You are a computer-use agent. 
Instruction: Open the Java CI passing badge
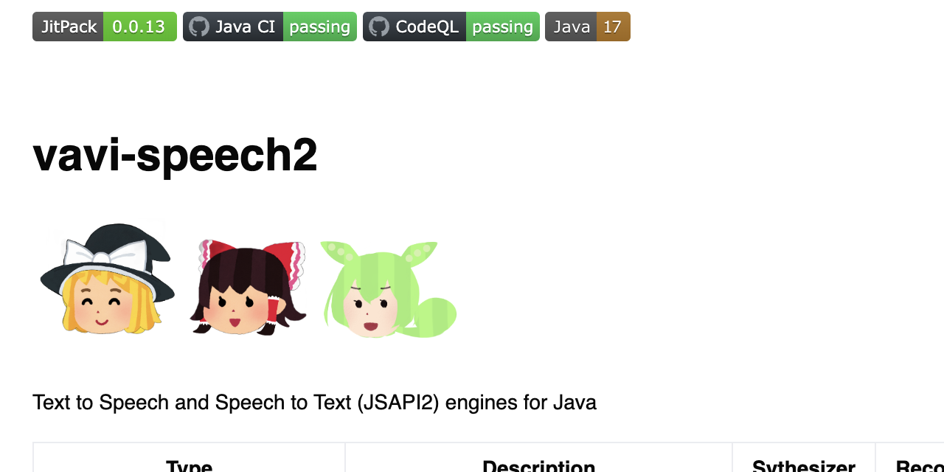tap(270, 27)
